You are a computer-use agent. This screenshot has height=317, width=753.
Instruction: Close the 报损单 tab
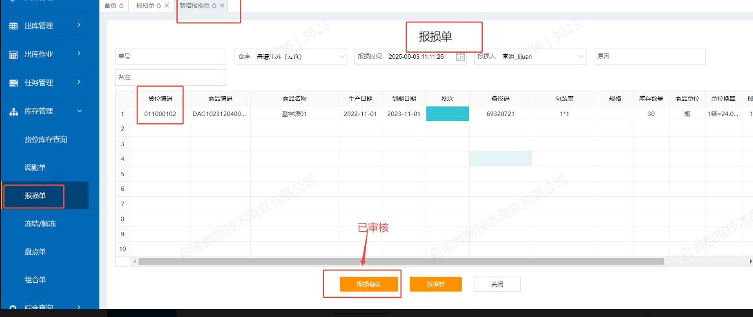(167, 6)
